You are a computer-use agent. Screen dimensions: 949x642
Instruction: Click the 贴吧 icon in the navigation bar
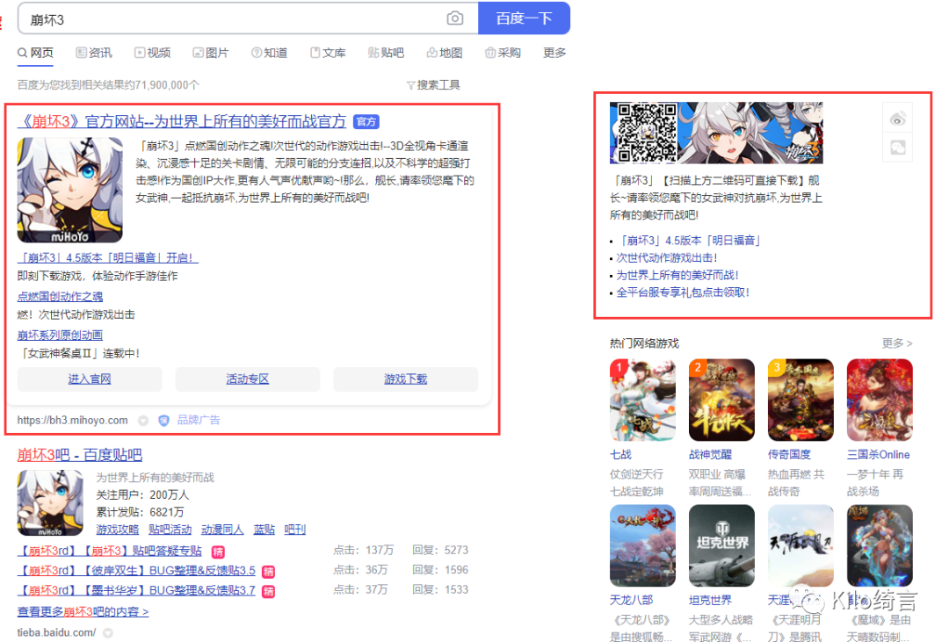[x=371, y=53]
